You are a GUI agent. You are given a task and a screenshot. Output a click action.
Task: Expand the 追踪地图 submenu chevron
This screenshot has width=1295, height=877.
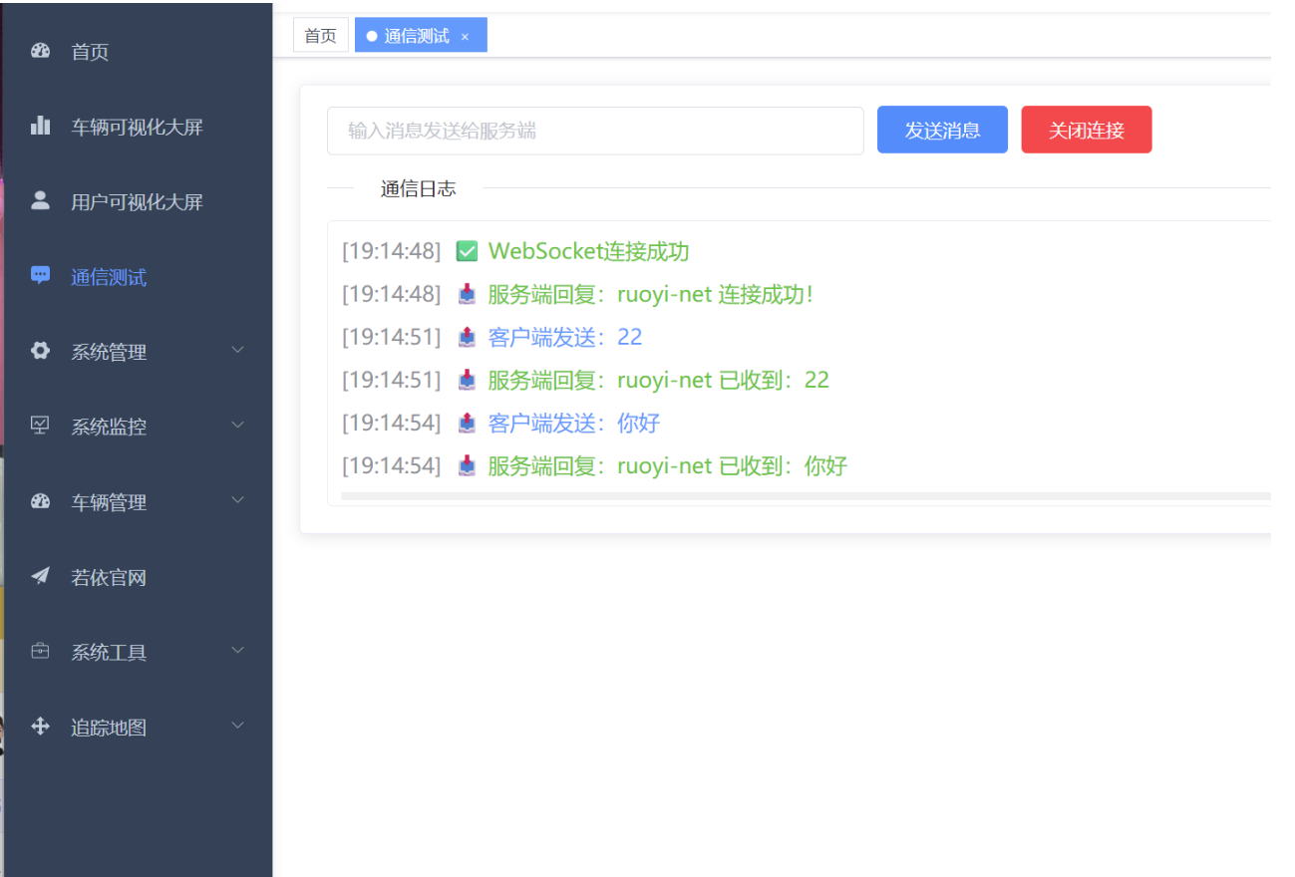(x=237, y=726)
